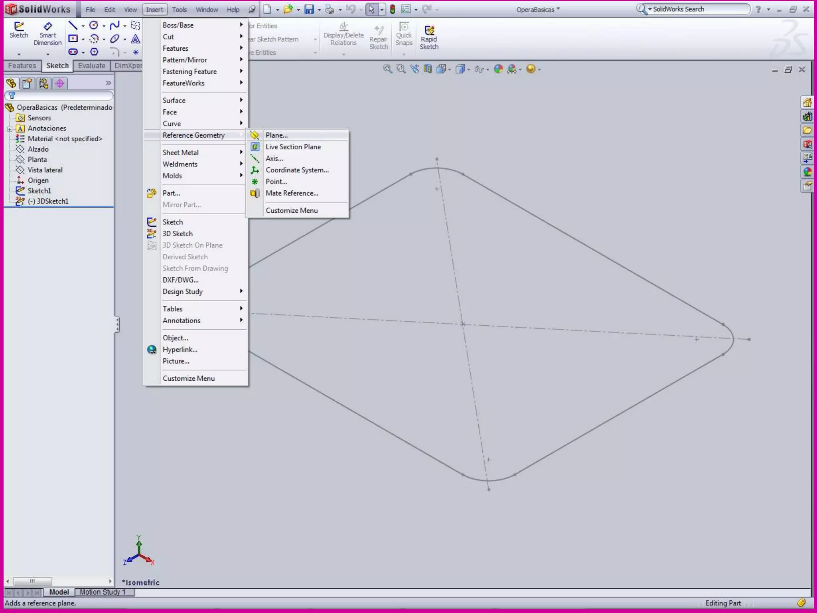Open the PropertyManager tab icon
Viewport: 817px width, 613px height.
(x=27, y=83)
